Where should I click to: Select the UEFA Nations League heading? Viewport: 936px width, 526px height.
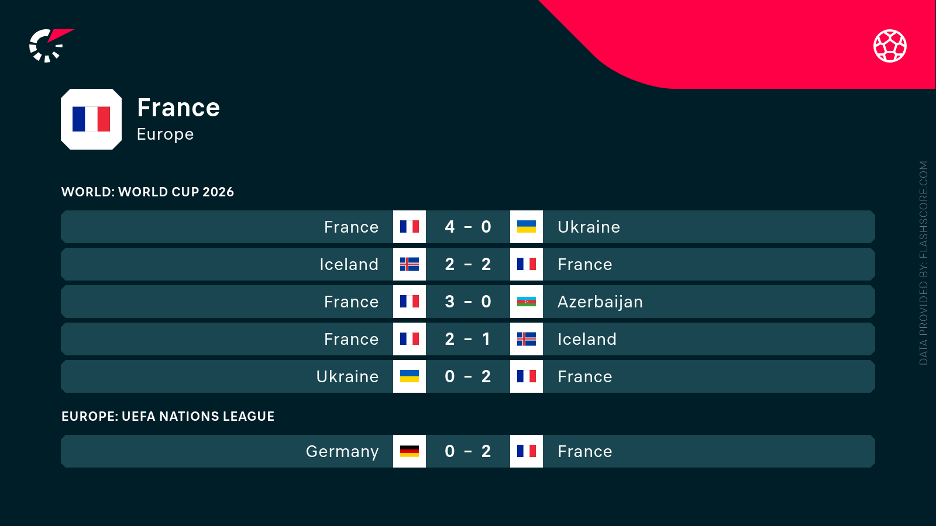tap(168, 416)
